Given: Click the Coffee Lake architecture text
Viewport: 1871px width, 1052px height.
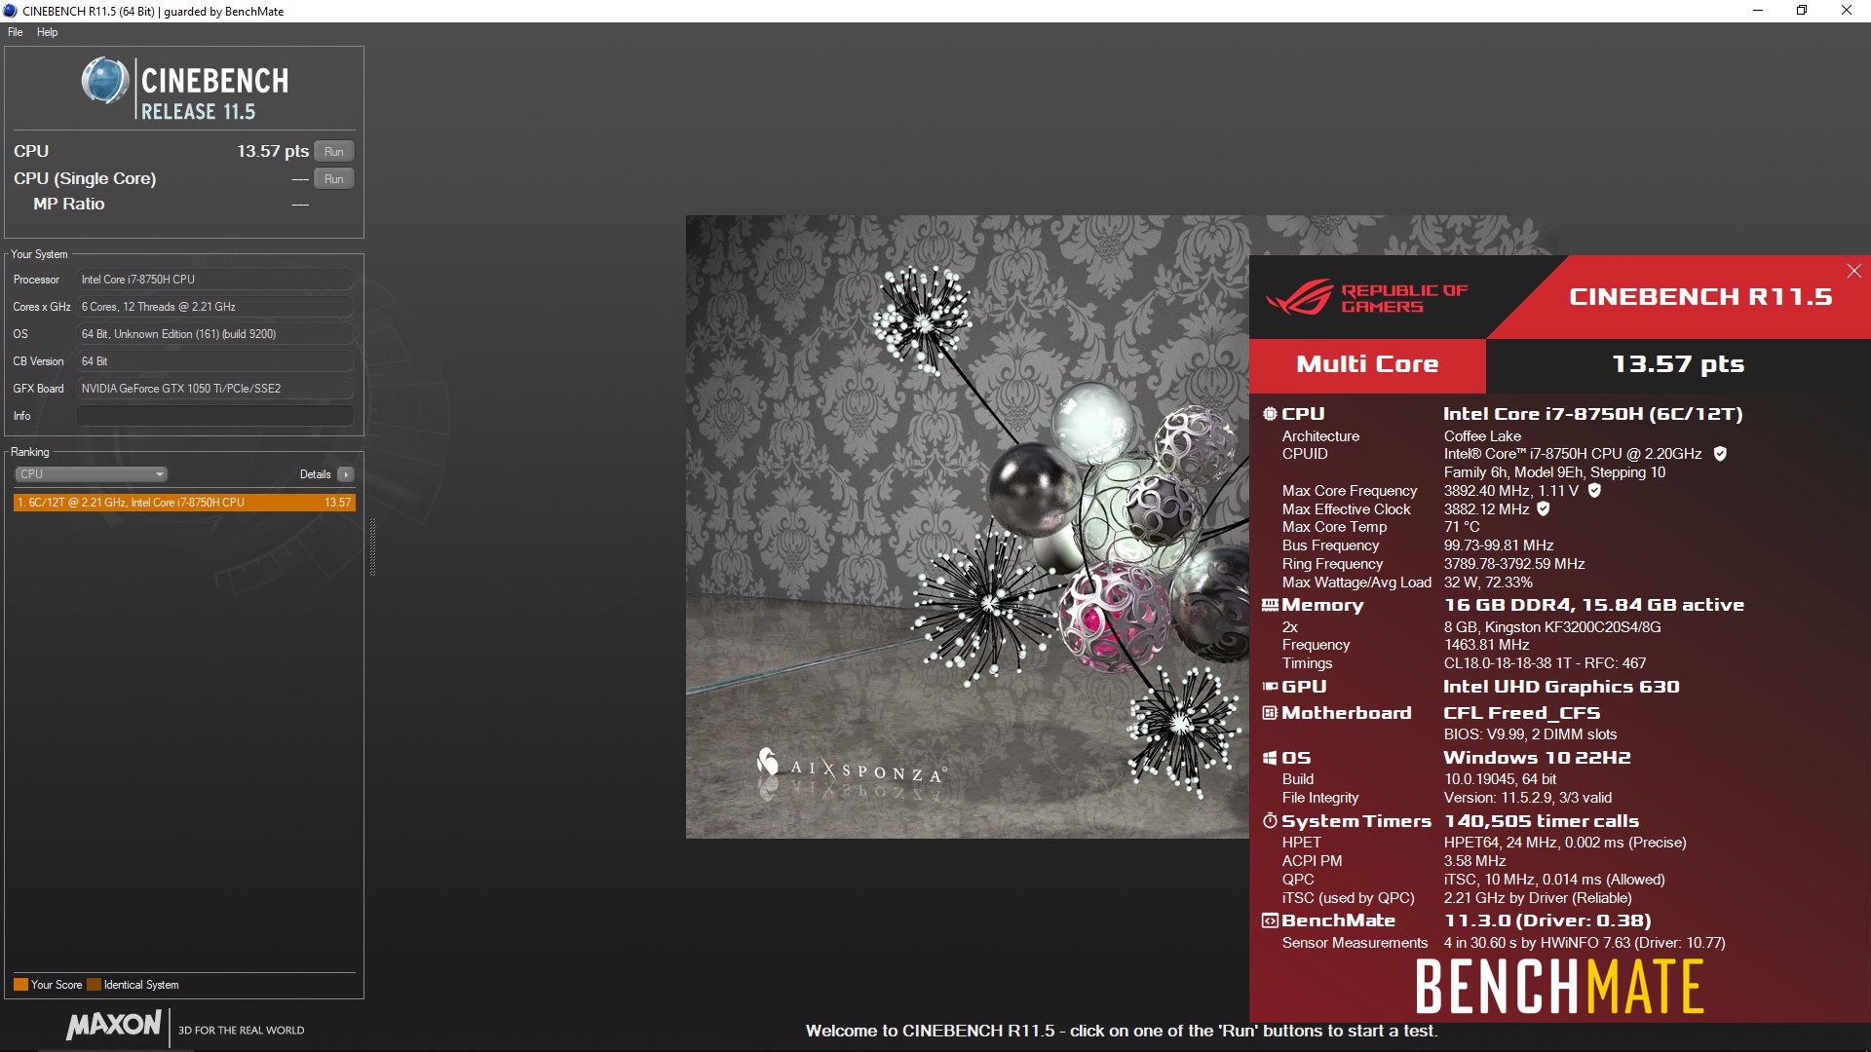Looking at the screenshot, I should [x=1482, y=436].
